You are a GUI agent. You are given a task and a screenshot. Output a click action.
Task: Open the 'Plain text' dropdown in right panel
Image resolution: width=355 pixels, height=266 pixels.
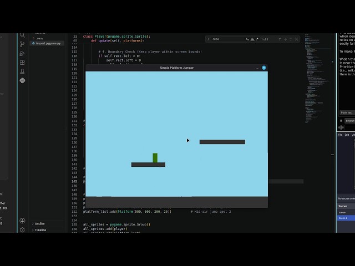click(x=347, y=112)
